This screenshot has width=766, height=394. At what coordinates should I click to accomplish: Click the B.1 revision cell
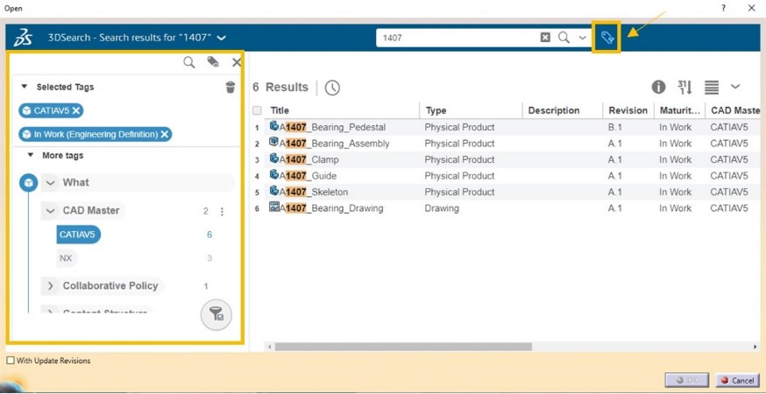614,128
